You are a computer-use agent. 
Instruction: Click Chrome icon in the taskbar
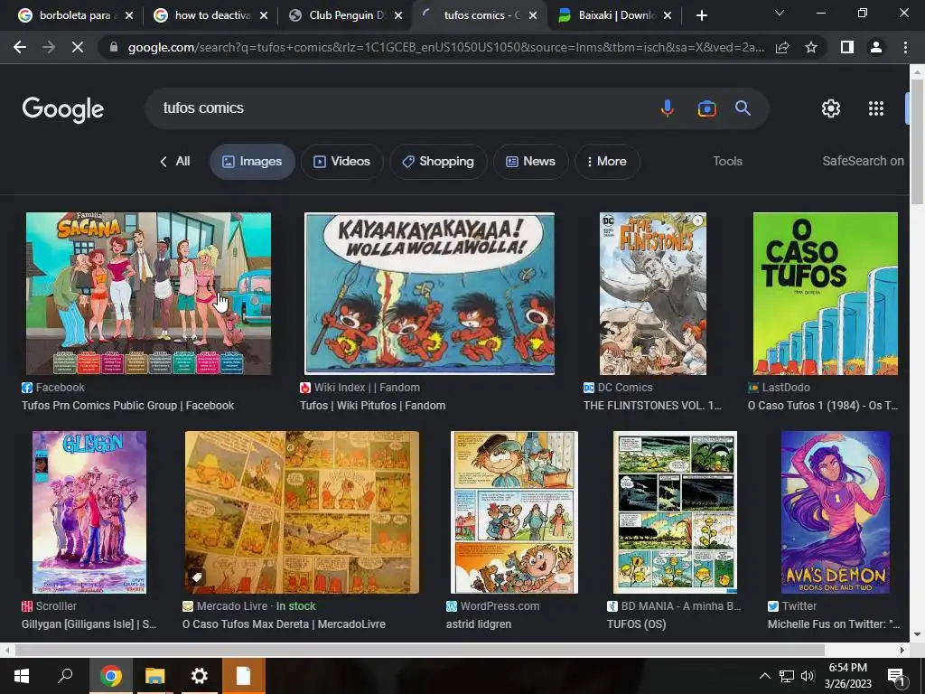click(x=111, y=676)
